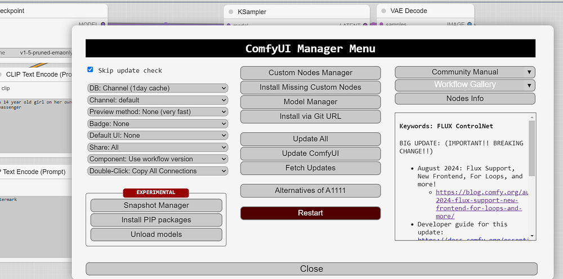Click the IMAGE output port on VAE Decode

coord(470,24)
